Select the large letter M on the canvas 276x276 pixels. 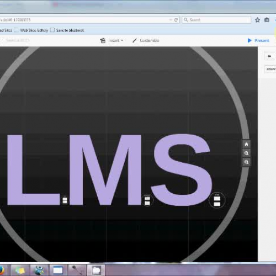pos(105,170)
